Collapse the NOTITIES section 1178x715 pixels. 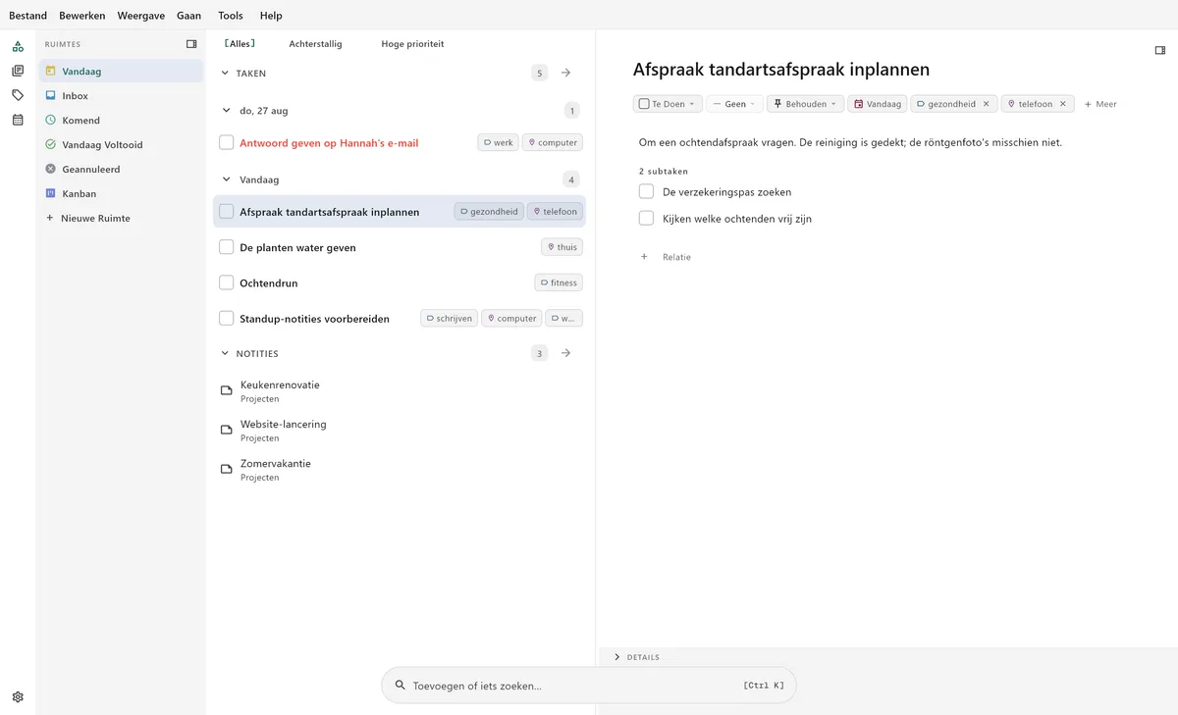pyautogui.click(x=225, y=354)
